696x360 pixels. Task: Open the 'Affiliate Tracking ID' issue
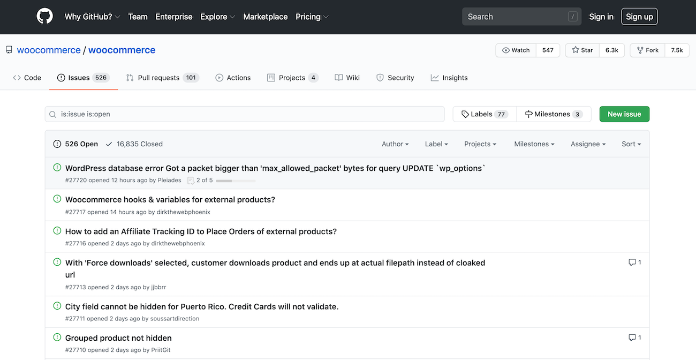201,231
